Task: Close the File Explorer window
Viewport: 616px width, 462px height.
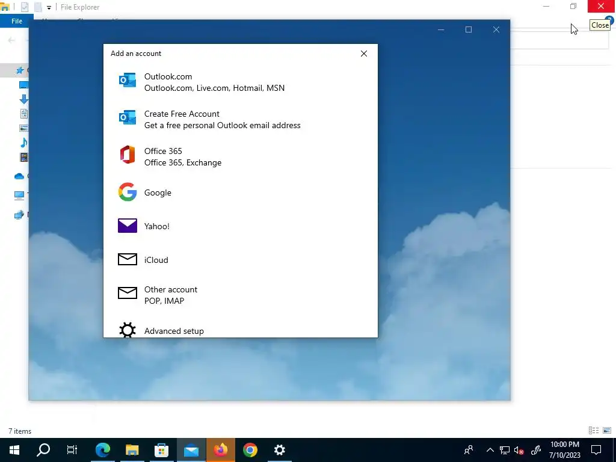Action: click(601, 6)
